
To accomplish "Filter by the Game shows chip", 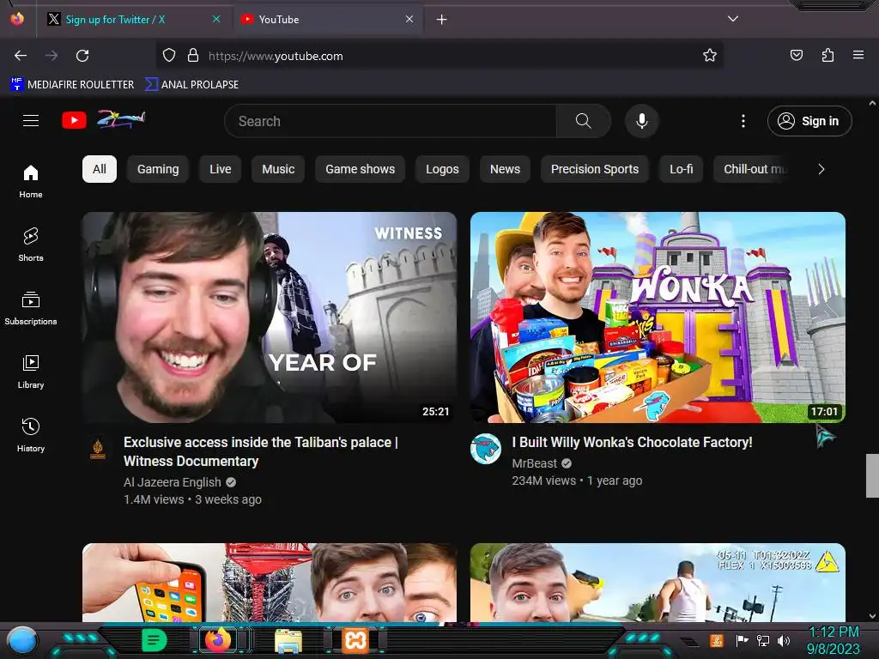I will 360,169.
